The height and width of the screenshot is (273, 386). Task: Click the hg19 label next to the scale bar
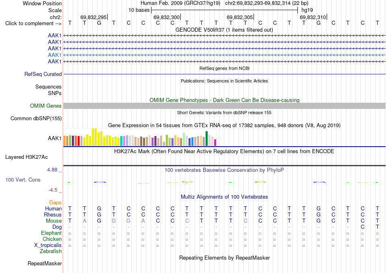click(x=307, y=10)
